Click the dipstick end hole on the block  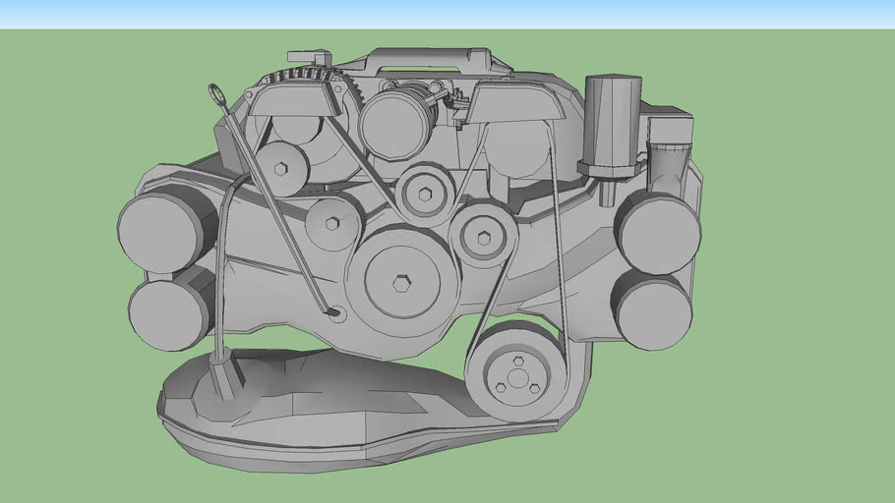tap(334, 314)
